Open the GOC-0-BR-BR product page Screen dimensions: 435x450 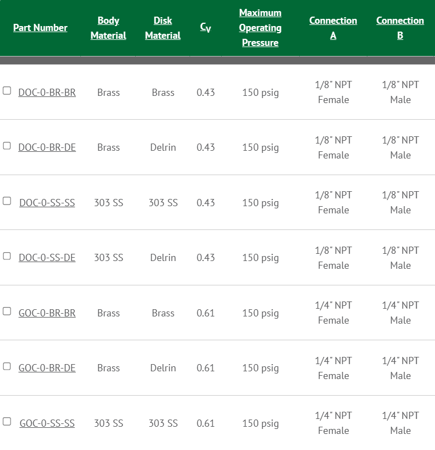tap(47, 313)
